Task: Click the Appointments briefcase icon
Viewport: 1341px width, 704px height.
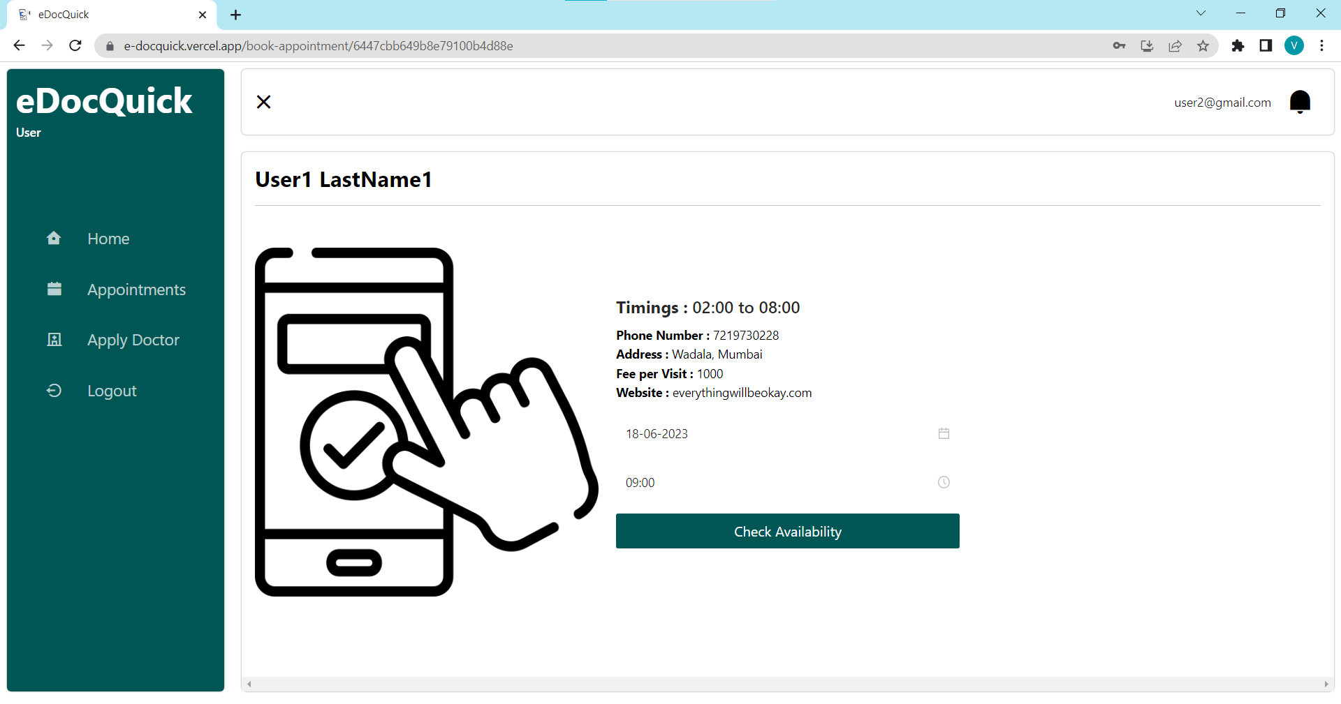Action: click(x=54, y=289)
